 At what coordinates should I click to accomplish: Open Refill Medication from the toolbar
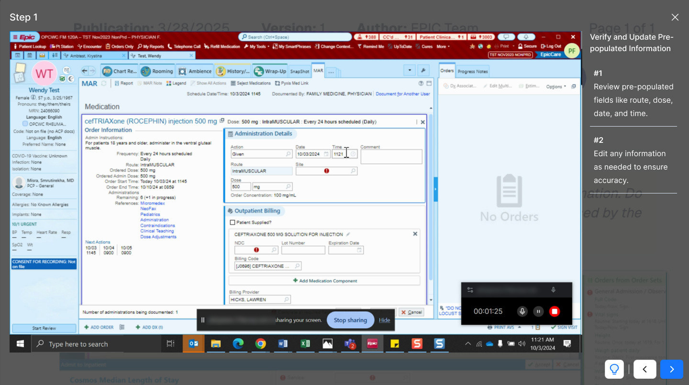[222, 46]
